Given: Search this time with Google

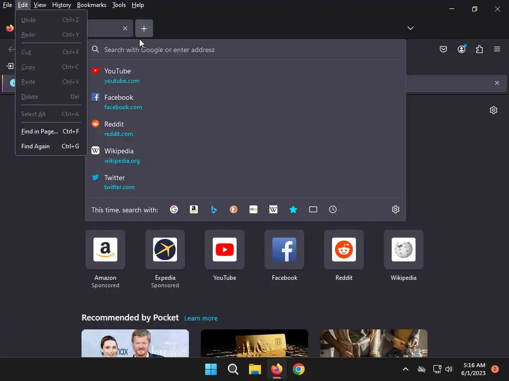Looking at the screenshot, I should pos(174,210).
